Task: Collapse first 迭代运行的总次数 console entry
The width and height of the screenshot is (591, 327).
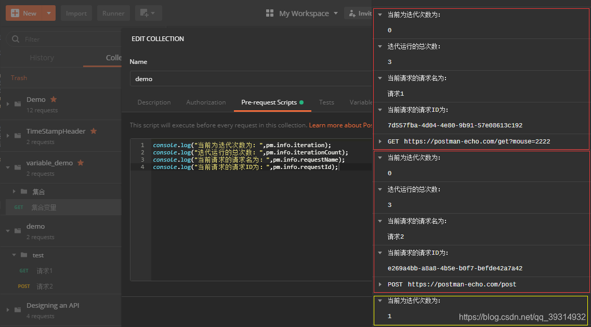Action: [x=380, y=46]
